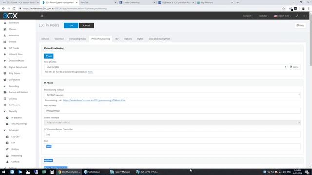
Task: Open Backup and Restore in the sidebar
Action: [x=19, y=92]
